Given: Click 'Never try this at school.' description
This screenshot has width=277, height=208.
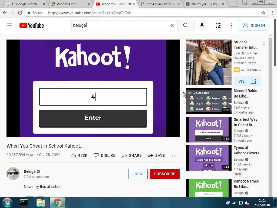Looking at the screenshot, I should (44, 187).
